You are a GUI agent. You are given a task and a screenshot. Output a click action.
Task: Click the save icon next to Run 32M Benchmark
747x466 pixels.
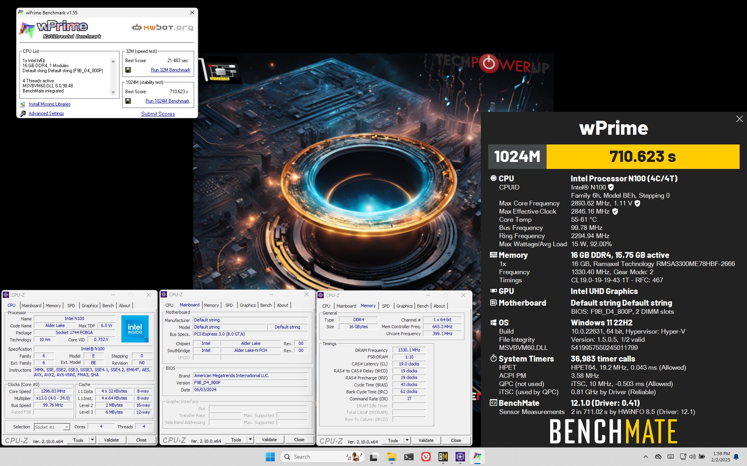pos(128,70)
